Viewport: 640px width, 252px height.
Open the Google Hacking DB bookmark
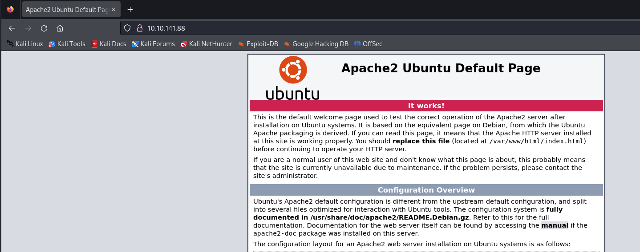(316, 44)
